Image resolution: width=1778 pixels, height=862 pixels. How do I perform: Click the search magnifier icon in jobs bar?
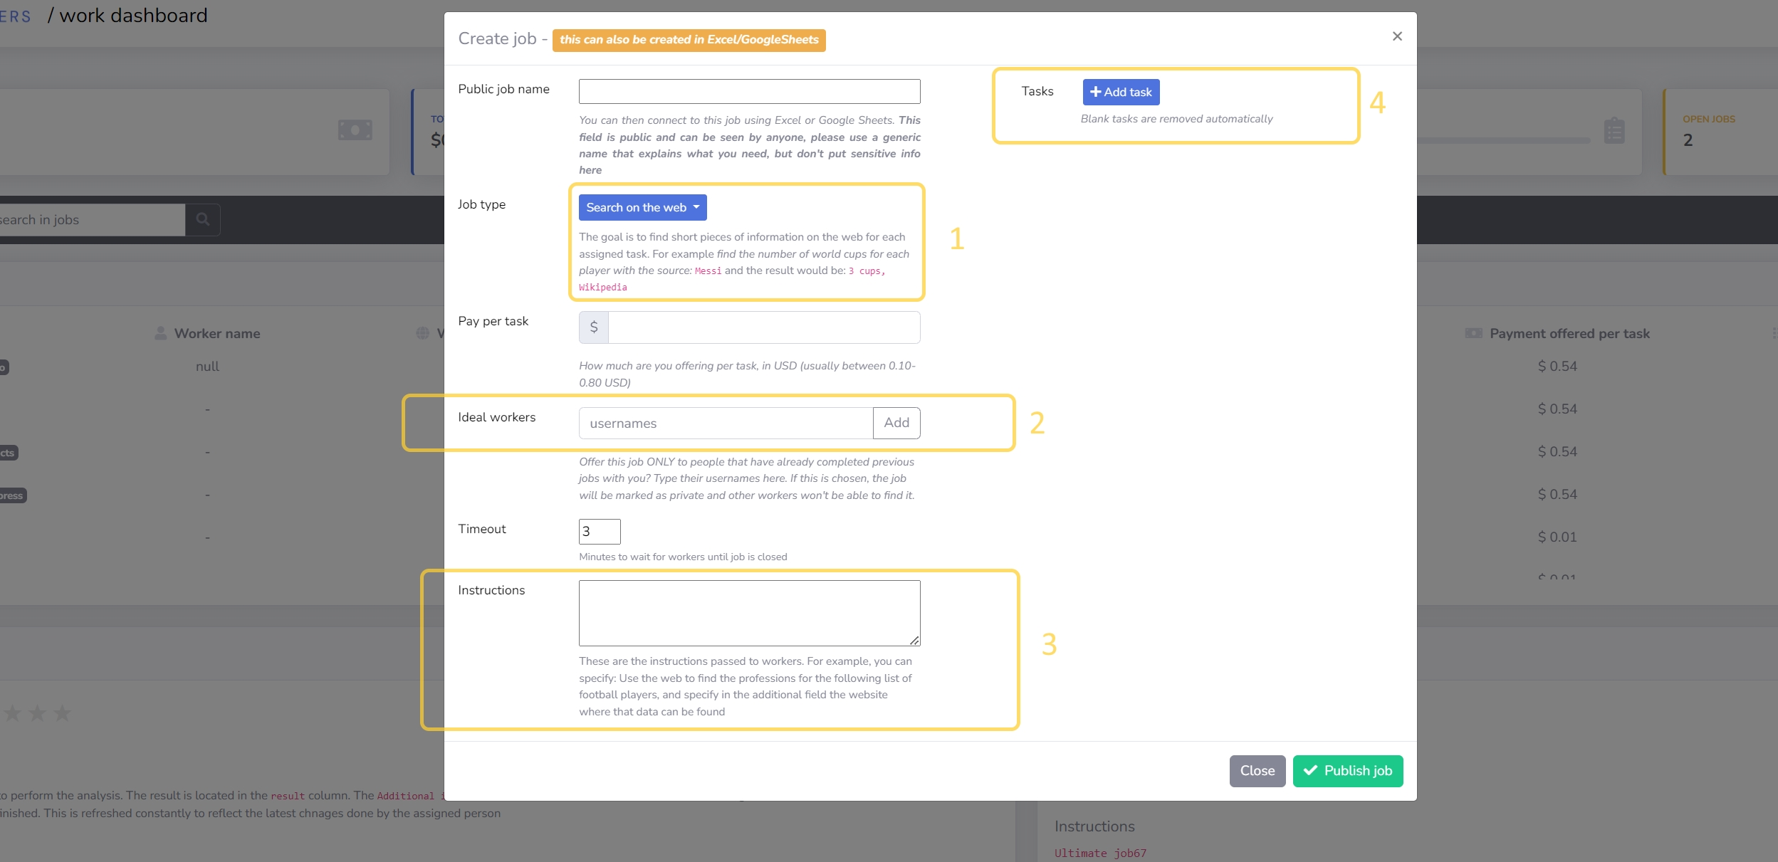pyautogui.click(x=203, y=219)
